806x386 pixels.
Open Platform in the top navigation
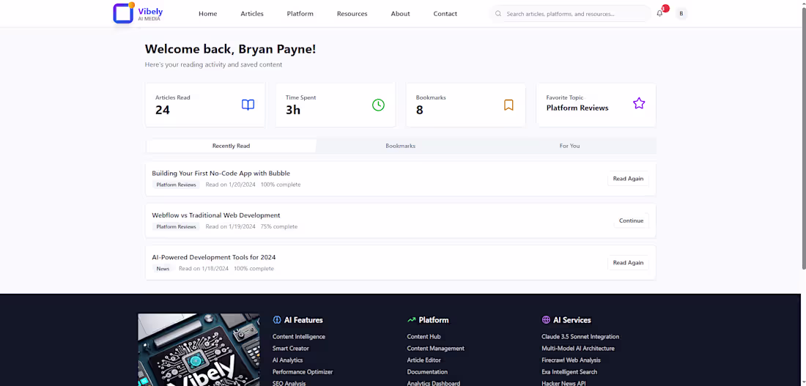(300, 14)
